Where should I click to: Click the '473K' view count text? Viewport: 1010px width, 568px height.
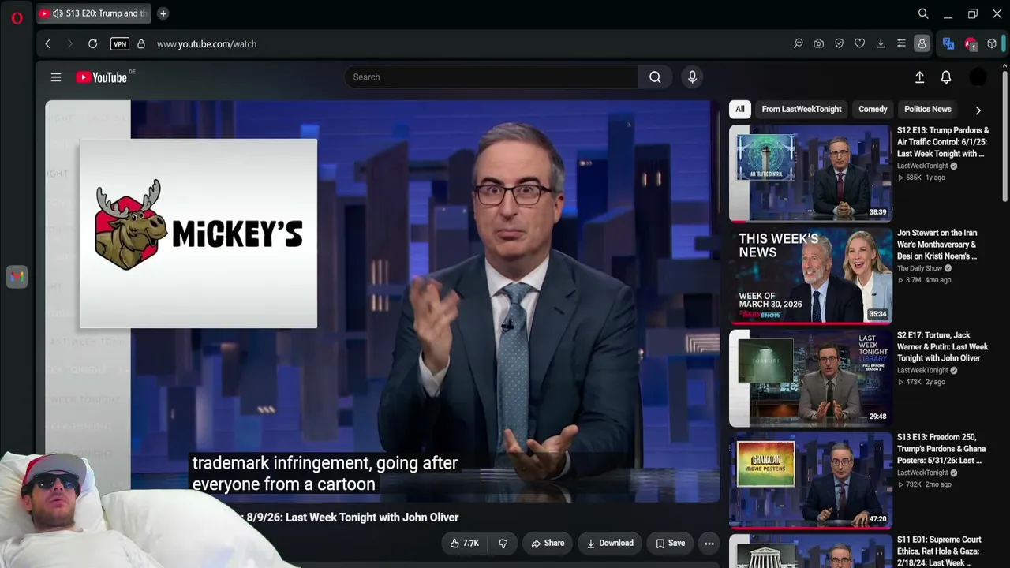[914, 382]
